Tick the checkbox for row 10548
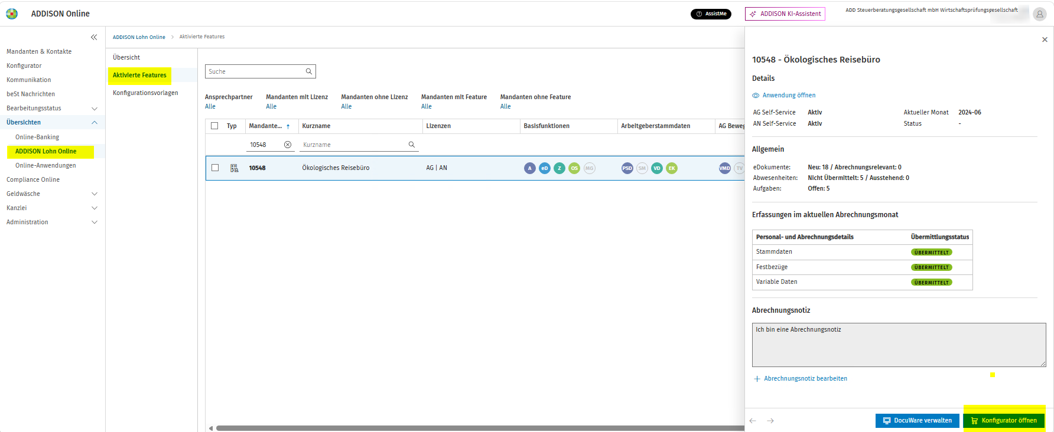 click(215, 168)
